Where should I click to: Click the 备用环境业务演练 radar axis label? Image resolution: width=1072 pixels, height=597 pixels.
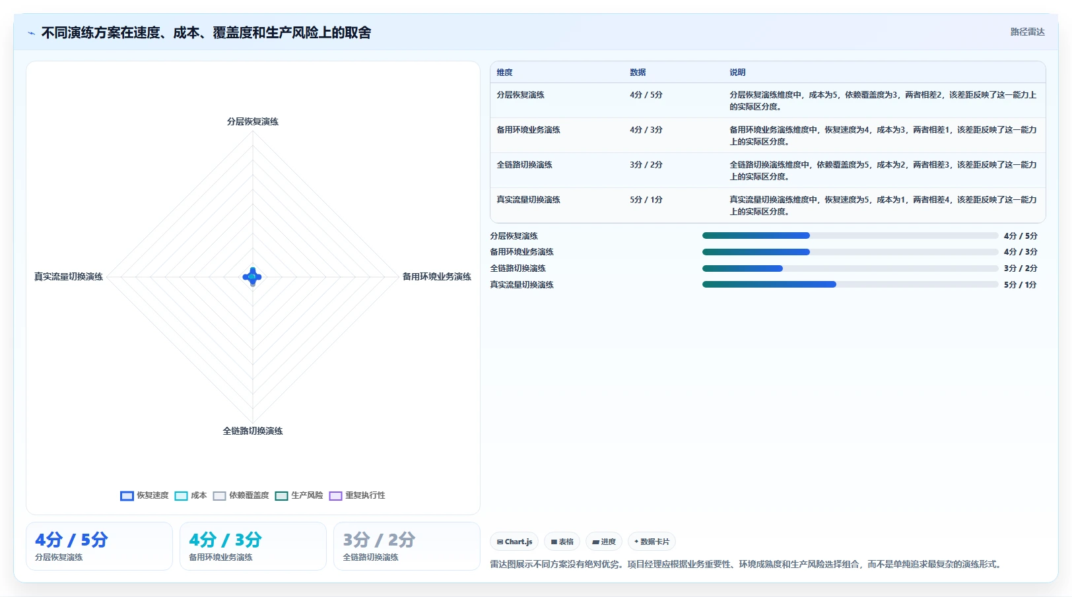coord(437,276)
